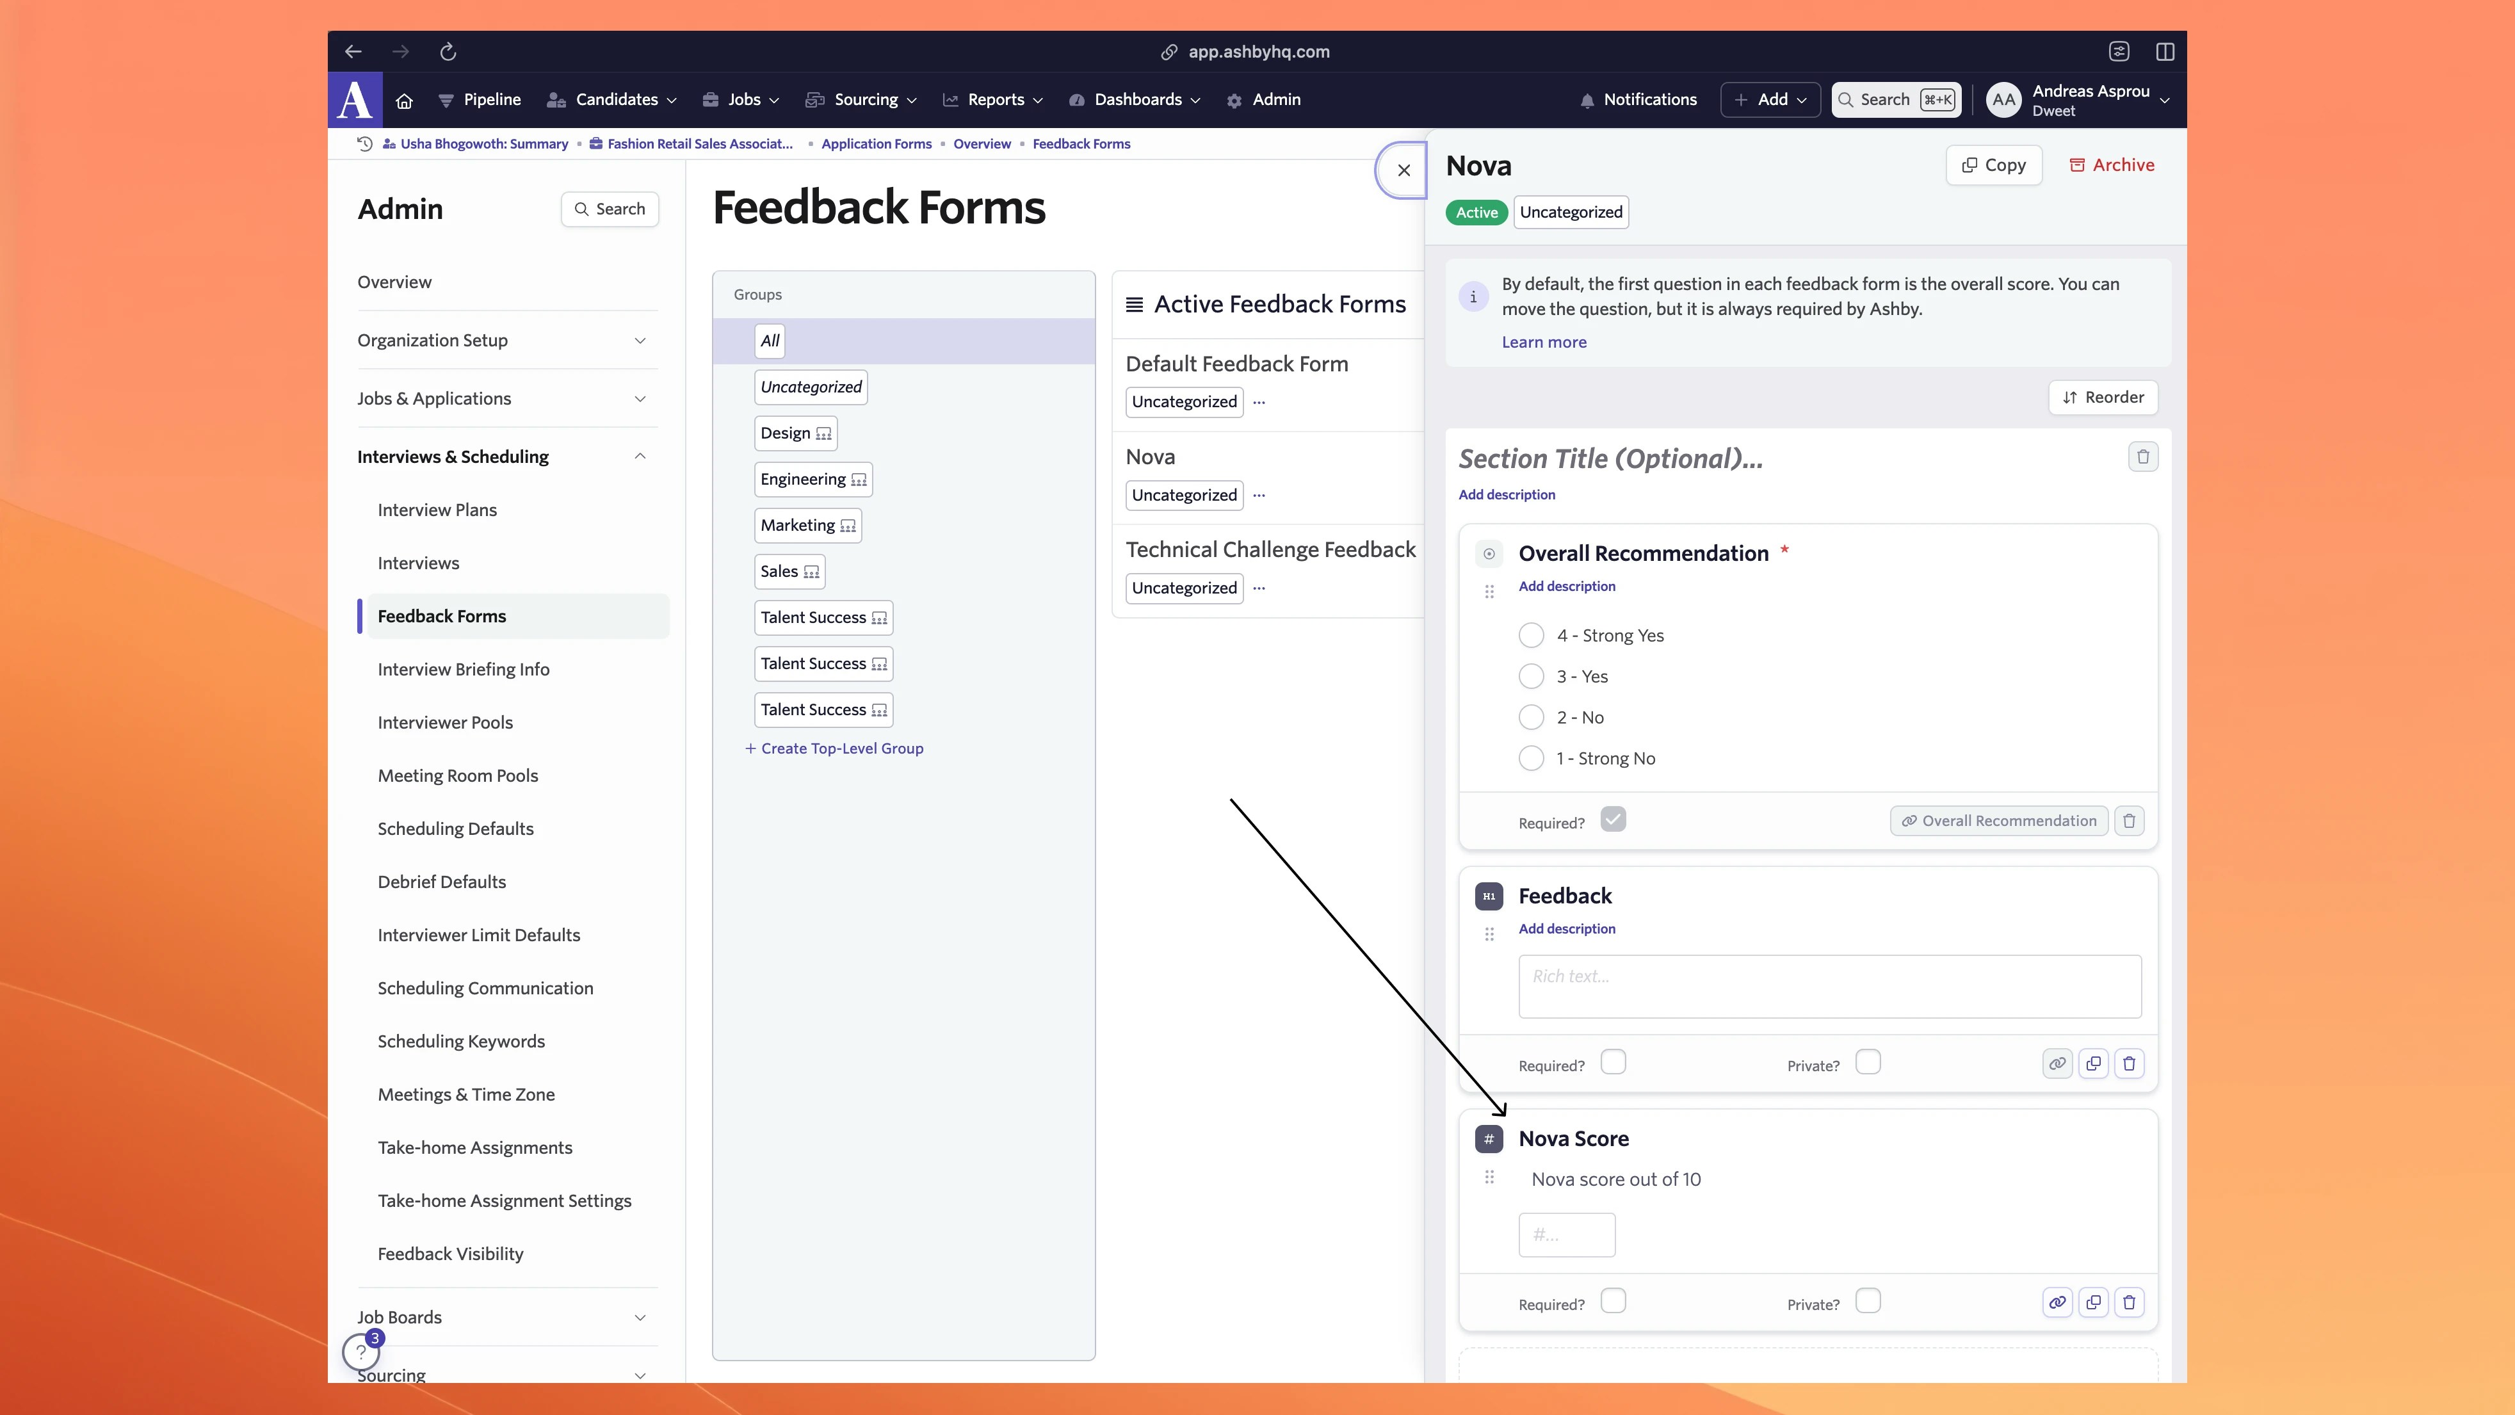Reload the page in the browser toolbar
Image resolution: width=2515 pixels, height=1415 pixels.
click(x=448, y=51)
